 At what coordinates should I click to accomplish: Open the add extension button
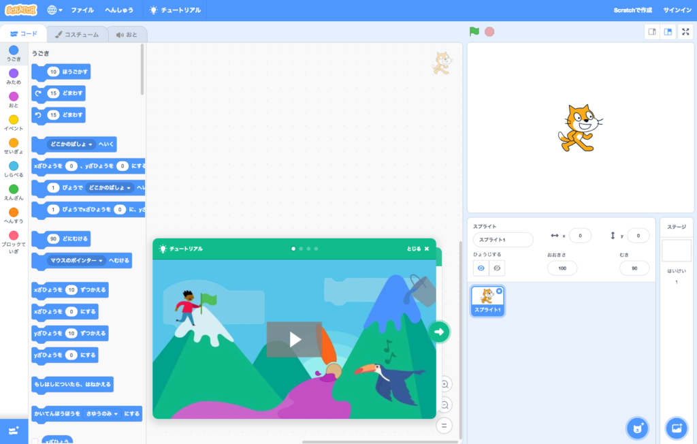point(14,430)
